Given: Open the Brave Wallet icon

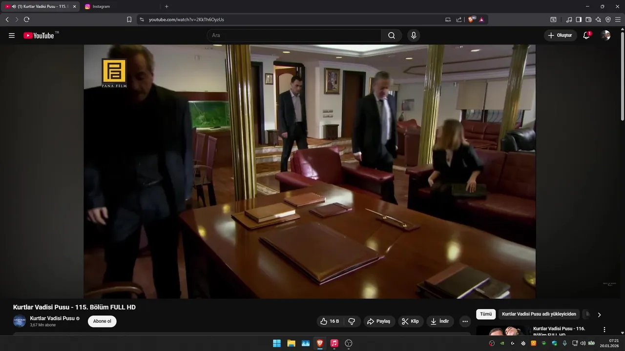Looking at the screenshot, I should (x=588, y=19).
